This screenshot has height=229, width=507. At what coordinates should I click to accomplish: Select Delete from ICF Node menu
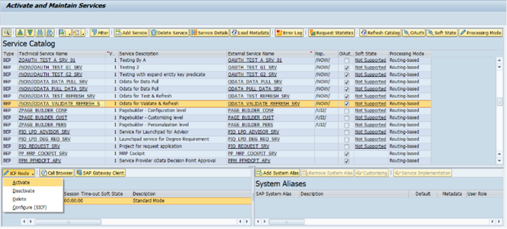click(x=32, y=199)
